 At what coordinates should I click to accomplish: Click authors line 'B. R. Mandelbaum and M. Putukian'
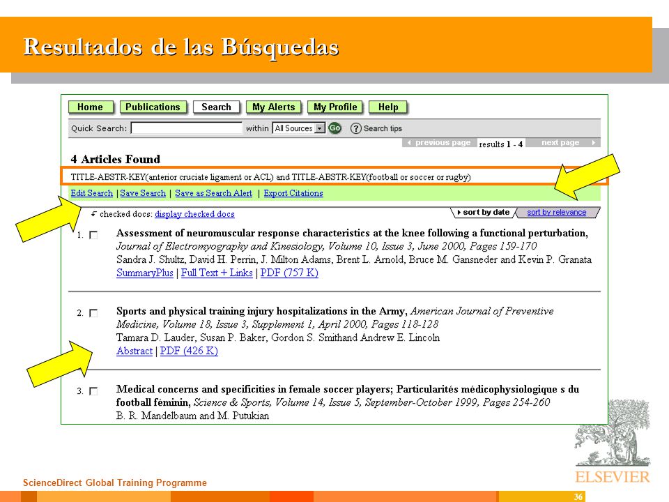coord(192,416)
